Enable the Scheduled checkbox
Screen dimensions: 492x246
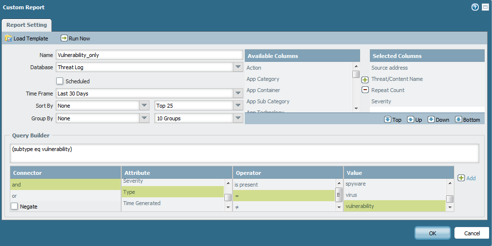tap(60, 81)
